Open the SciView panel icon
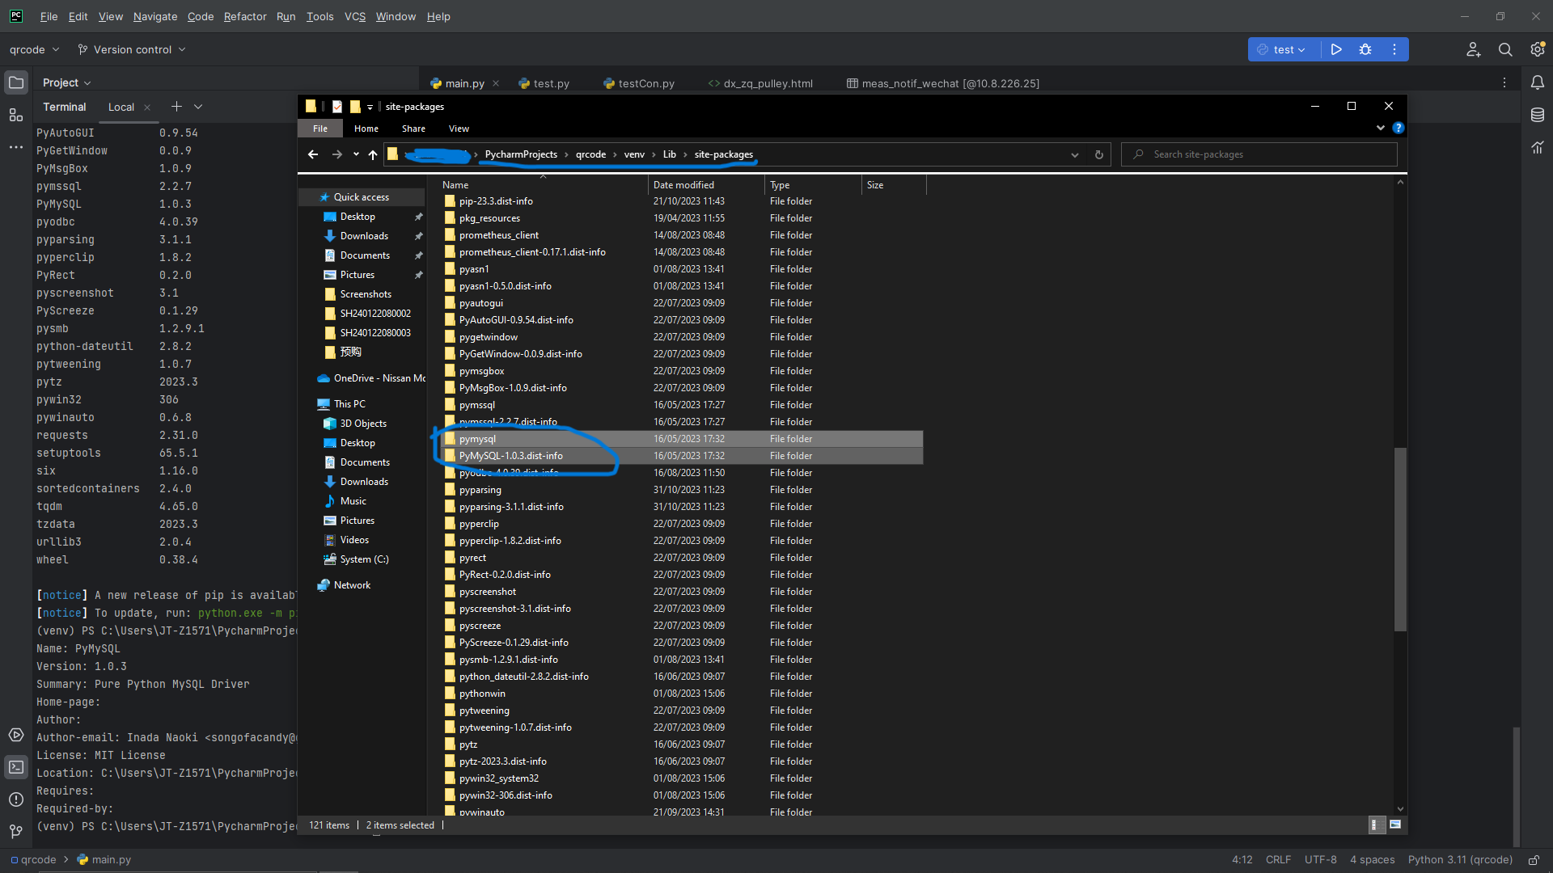The image size is (1553, 873). tap(1538, 147)
